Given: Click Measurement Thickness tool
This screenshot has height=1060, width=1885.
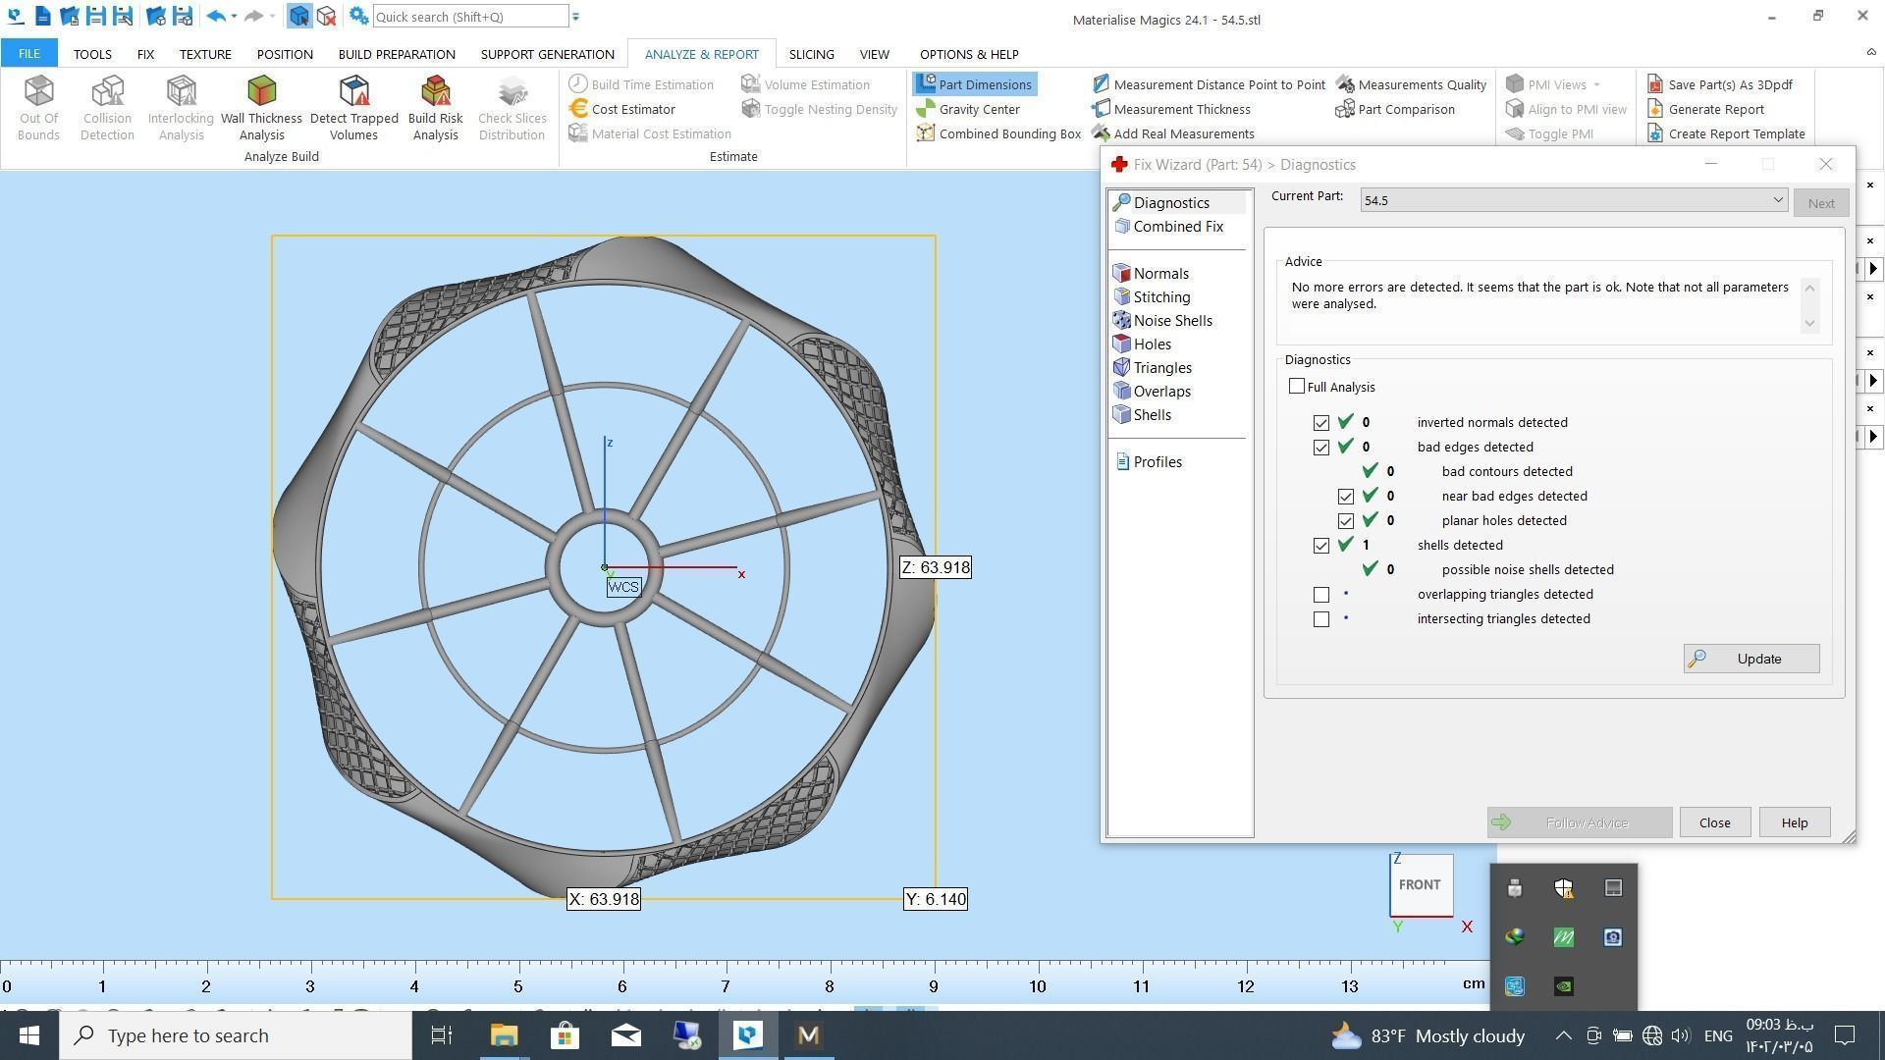Looking at the screenshot, I should [x=1181, y=109].
